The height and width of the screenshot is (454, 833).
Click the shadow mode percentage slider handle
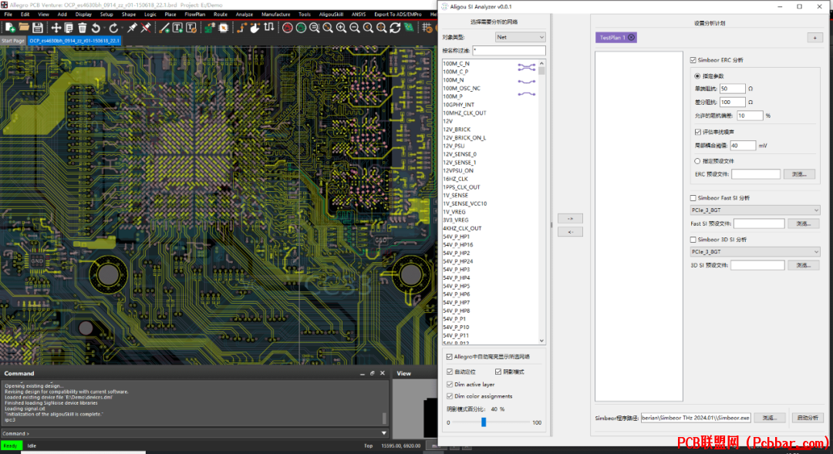click(484, 422)
